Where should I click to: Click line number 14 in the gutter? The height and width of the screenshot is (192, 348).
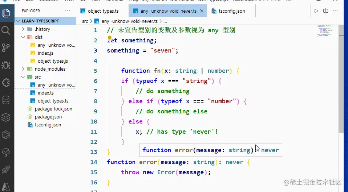coord(94,162)
